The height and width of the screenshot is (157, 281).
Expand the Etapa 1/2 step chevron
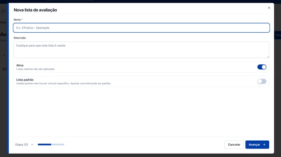tap(32, 144)
